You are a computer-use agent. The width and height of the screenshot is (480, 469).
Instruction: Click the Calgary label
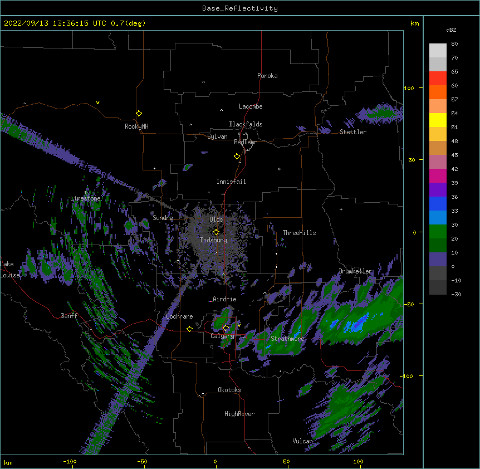coord(222,336)
